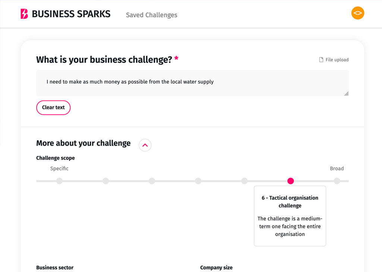Click the Tactical organisation challenge tooltip card
Viewport: 382px width, 272px height.
[290, 216]
